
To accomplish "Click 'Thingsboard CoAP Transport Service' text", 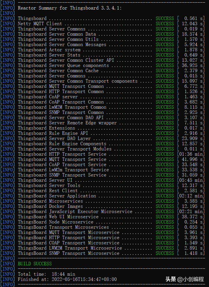I will pos(62,165).
